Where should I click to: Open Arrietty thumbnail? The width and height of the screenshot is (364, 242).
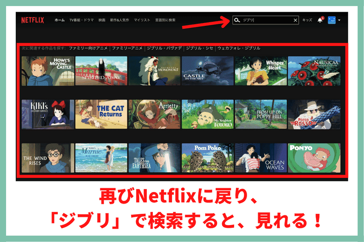click(154, 115)
